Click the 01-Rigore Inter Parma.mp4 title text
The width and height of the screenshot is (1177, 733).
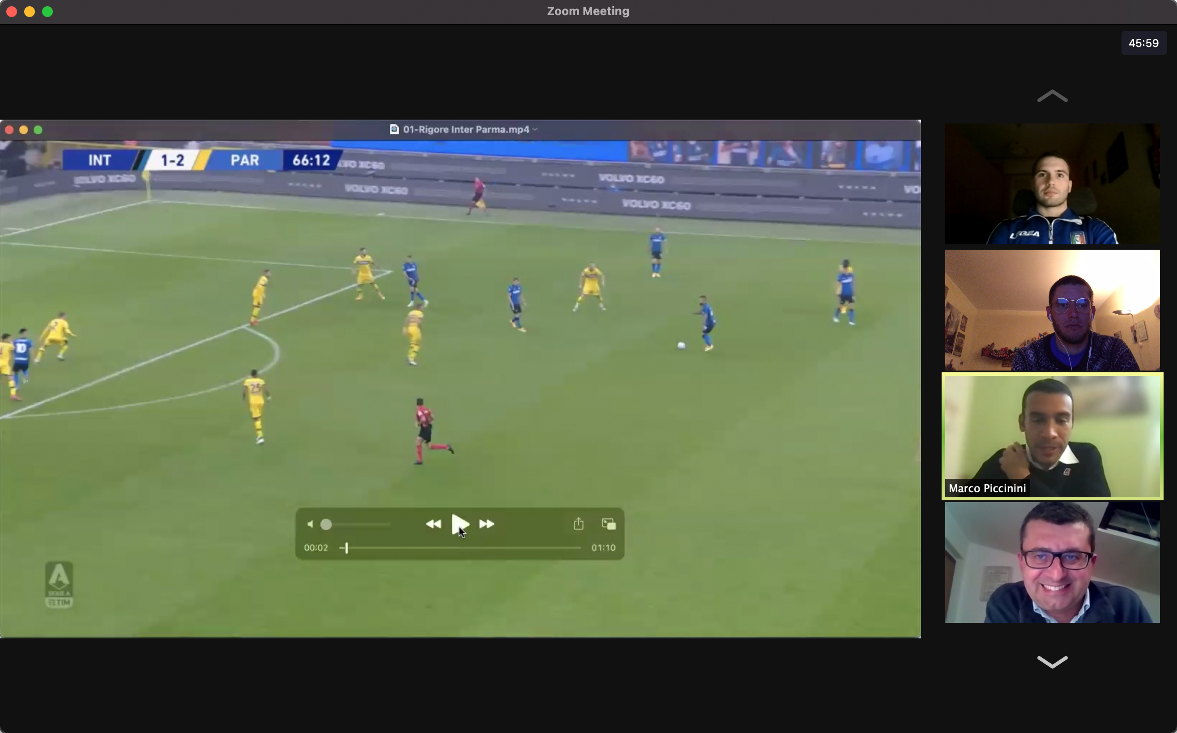point(466,129)
